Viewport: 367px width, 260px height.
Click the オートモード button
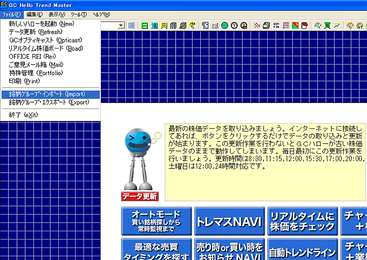click(x=157, y=221)
